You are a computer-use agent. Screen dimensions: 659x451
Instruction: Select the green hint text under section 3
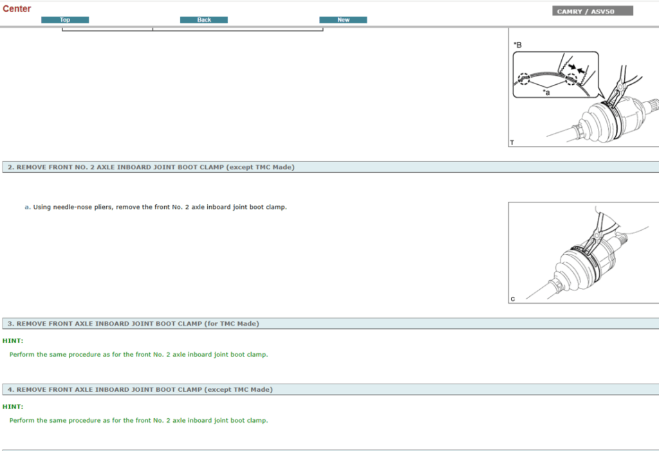pyautogui.click(x=138, y=355)
